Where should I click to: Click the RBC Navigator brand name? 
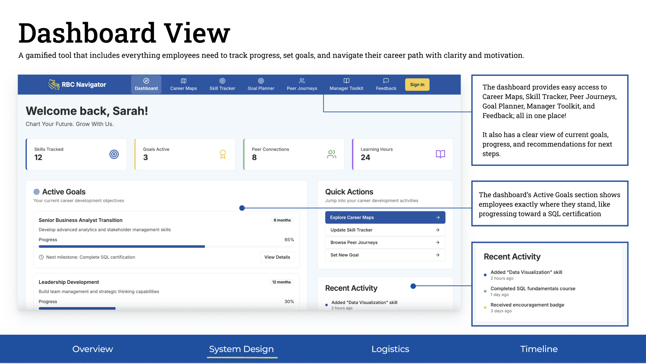[x=84, y=84]
